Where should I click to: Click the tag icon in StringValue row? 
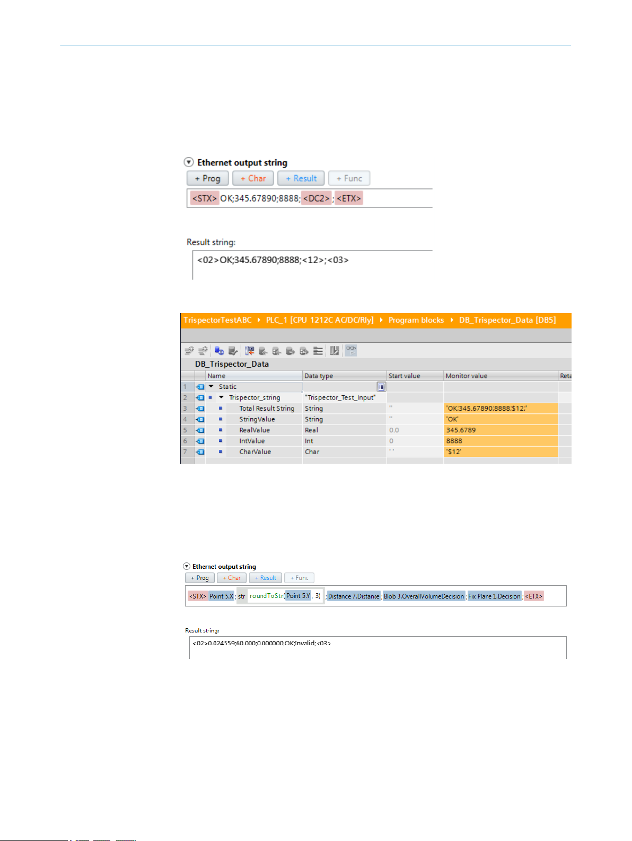200,419
